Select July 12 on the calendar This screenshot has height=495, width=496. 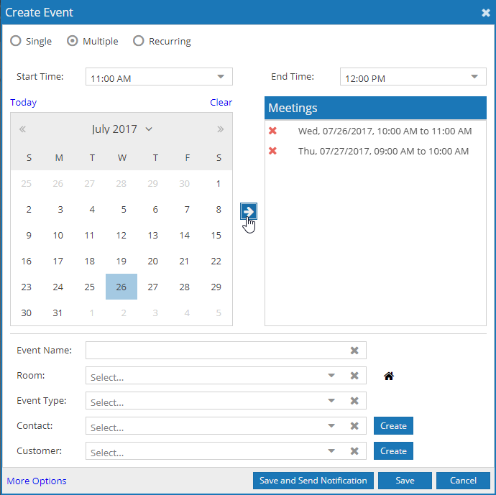[x=121, y=235]
